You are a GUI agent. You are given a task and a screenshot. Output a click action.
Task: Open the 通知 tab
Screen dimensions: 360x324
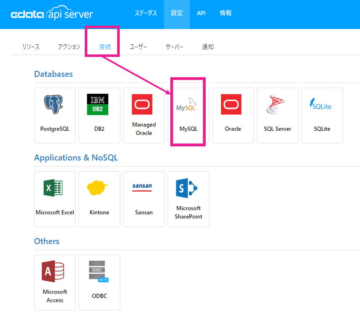[x=208, y=47]
